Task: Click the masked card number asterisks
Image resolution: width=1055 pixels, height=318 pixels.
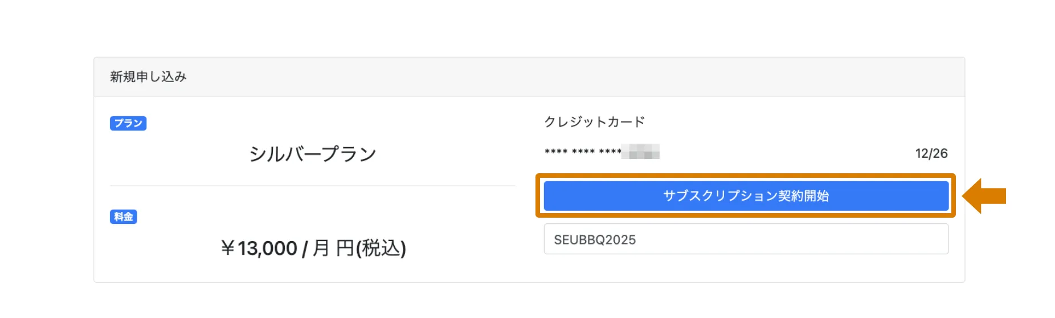Action: click(x=582, y=152)
